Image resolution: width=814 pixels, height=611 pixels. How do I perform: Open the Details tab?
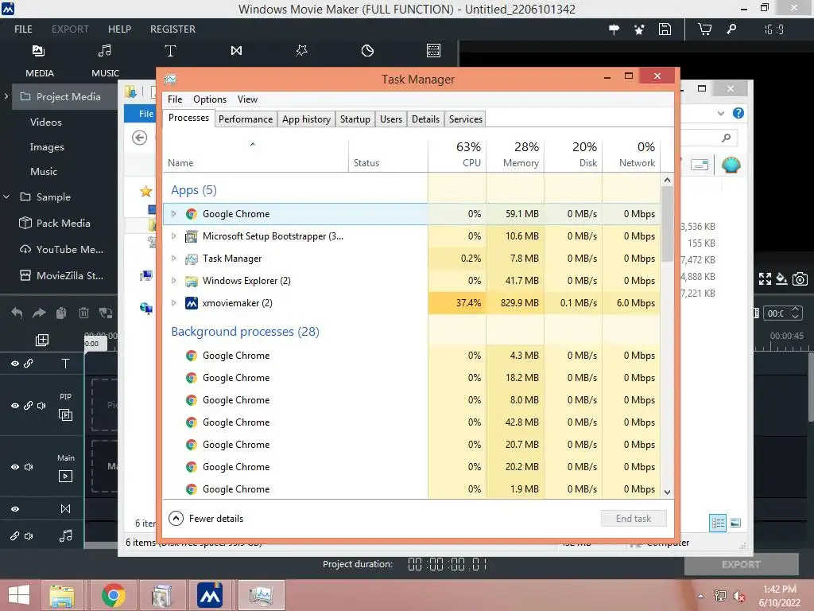pos(426,119)
